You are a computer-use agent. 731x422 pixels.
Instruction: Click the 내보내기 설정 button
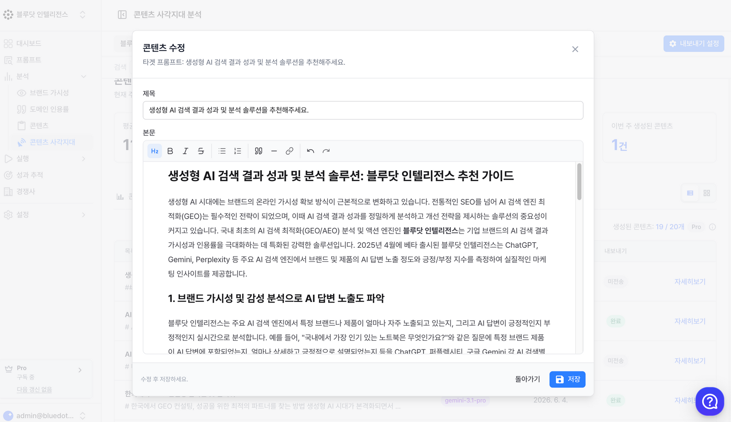[x=694, y=43]
